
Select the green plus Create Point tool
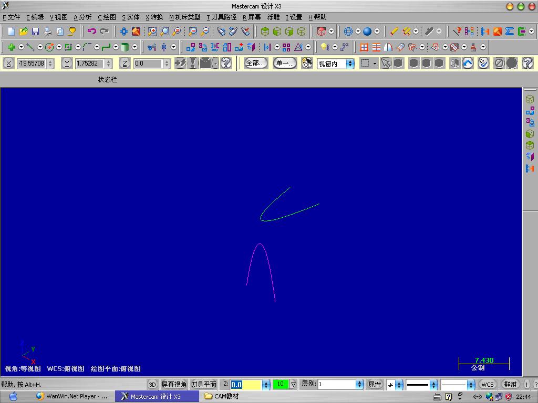[x=12, y=47]
